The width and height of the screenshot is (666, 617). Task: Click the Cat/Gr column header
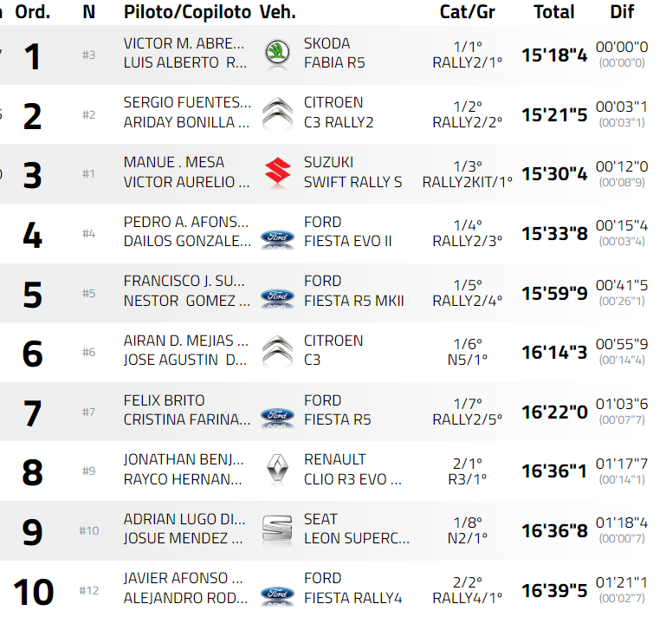click(x=468, y=12)
